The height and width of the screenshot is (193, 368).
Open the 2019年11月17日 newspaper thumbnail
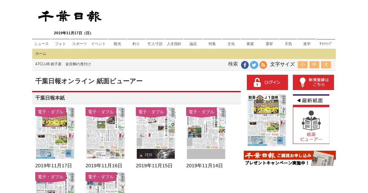55,133
